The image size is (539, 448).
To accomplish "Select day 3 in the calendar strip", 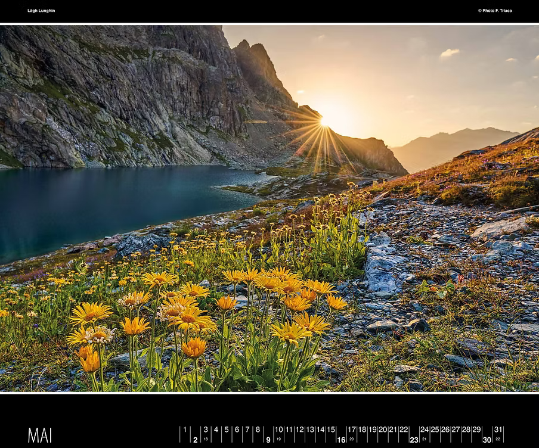I will 206,430.
